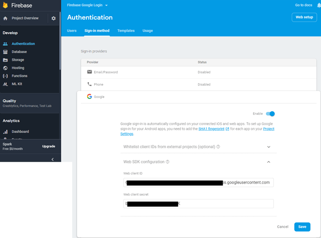The height and width of the screenshot is (238, 321).
Task: Click the Save button
Action: pos(302,227)
